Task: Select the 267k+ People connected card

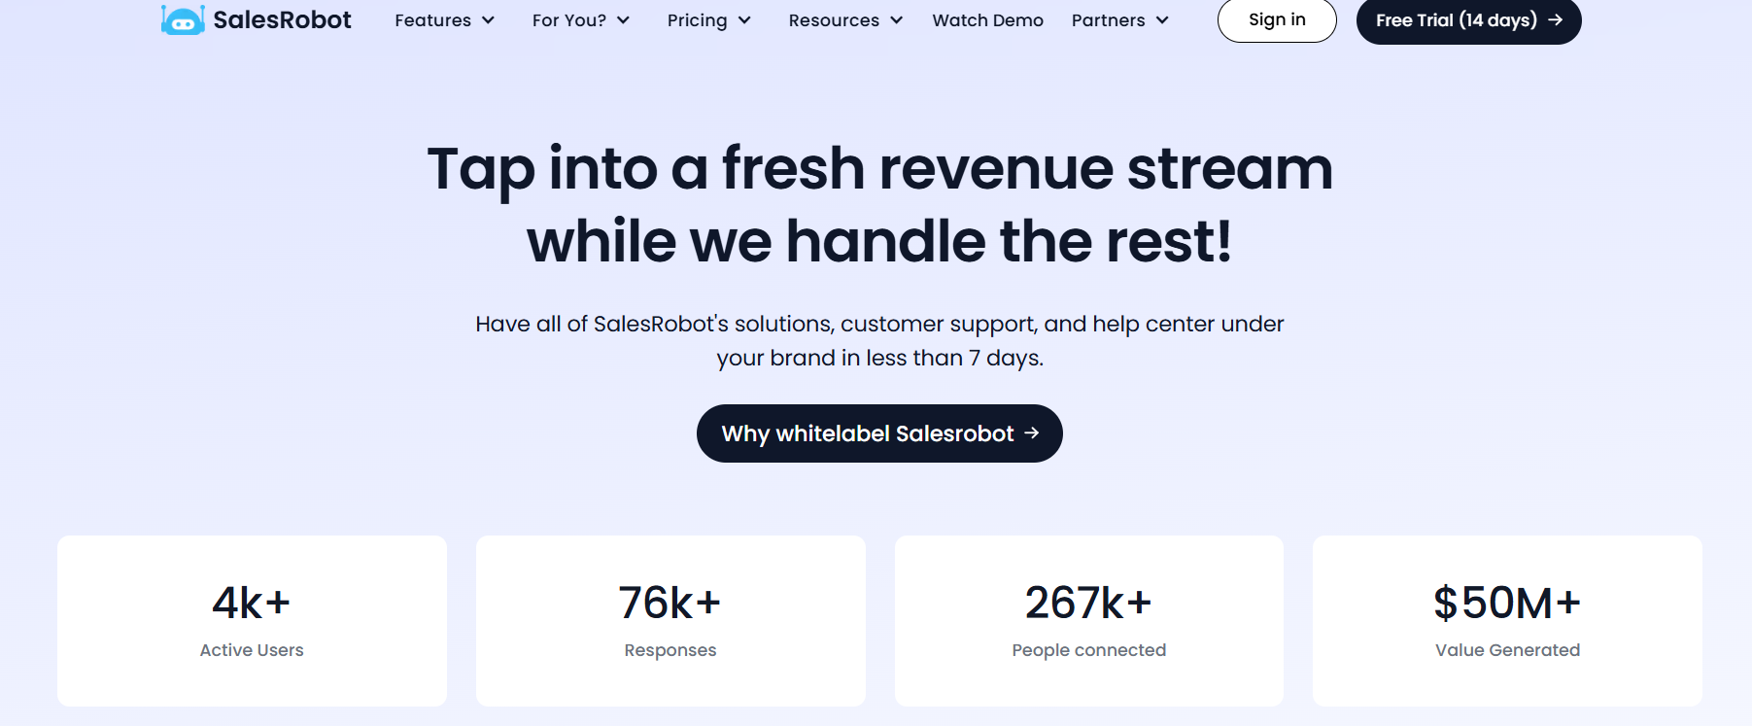Action: coord(1088,620)
